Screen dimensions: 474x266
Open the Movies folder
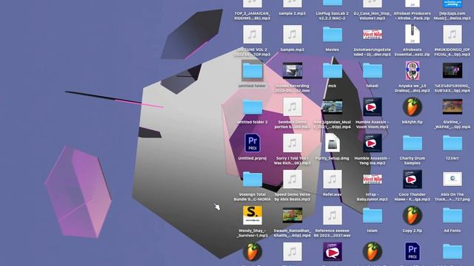point(333,35)
